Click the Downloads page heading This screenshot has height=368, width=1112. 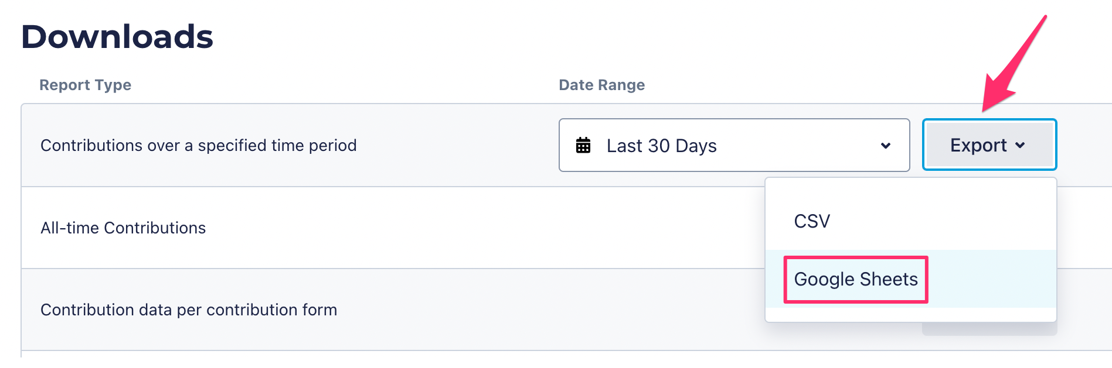click(x=117, y=36)
